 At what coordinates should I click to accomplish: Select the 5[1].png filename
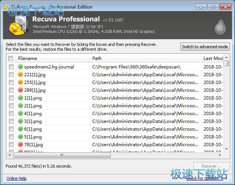(x=33, y=137)
